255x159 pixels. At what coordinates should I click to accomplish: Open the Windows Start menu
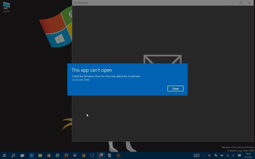click(4, 156)
